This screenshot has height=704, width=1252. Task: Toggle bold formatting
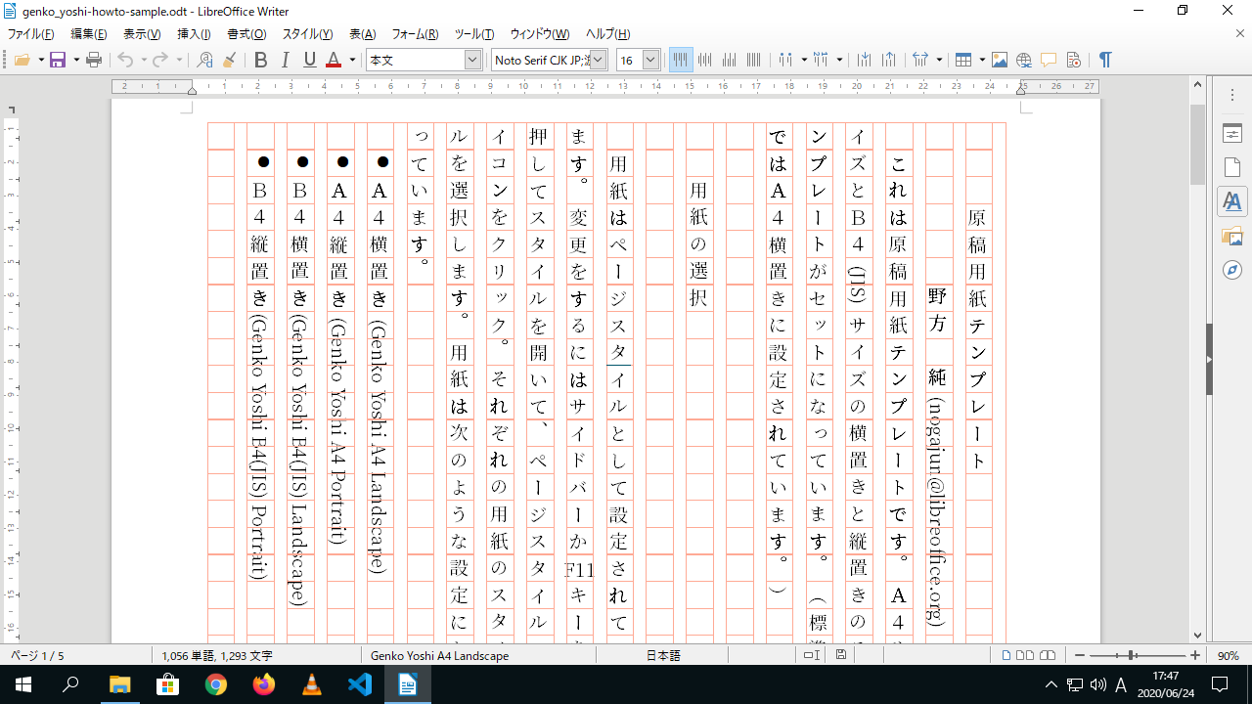coord(260,60)
